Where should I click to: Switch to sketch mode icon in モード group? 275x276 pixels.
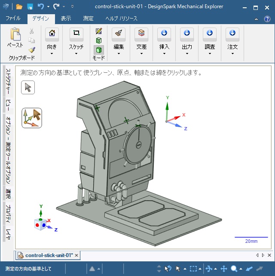(x=98, y=31)
